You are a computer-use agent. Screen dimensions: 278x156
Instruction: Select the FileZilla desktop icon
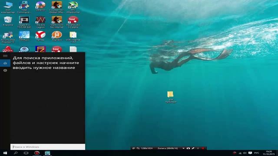coord(40,49)
